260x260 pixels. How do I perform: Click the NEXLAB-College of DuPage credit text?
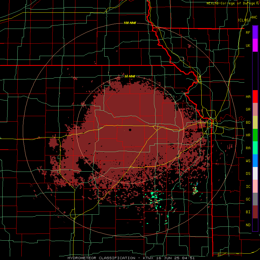tap(231, 3)
